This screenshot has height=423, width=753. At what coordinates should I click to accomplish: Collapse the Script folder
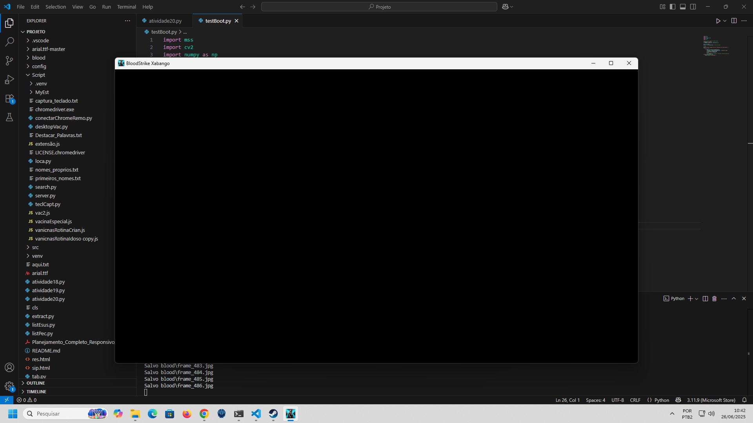pos(38,75)
